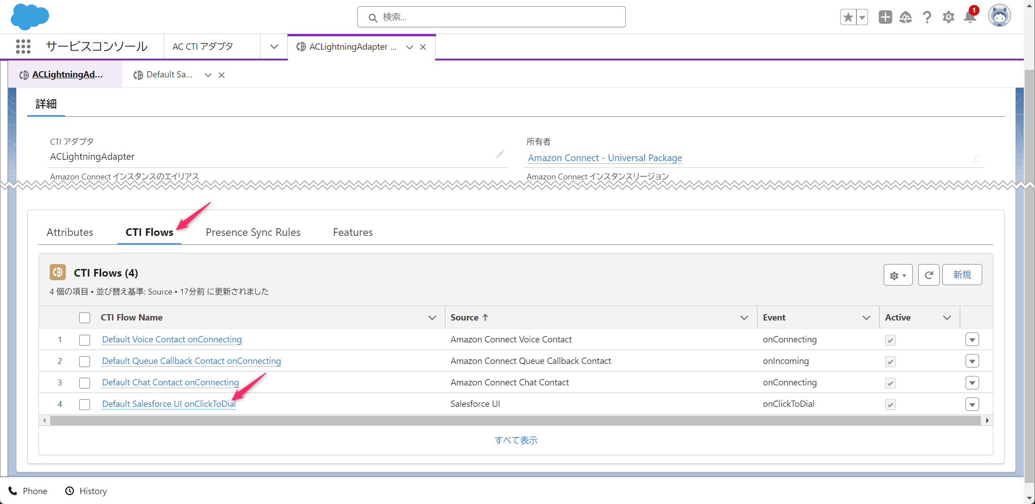
Task: Click the notification bell icon with badge
Action: tap(971, 17)
